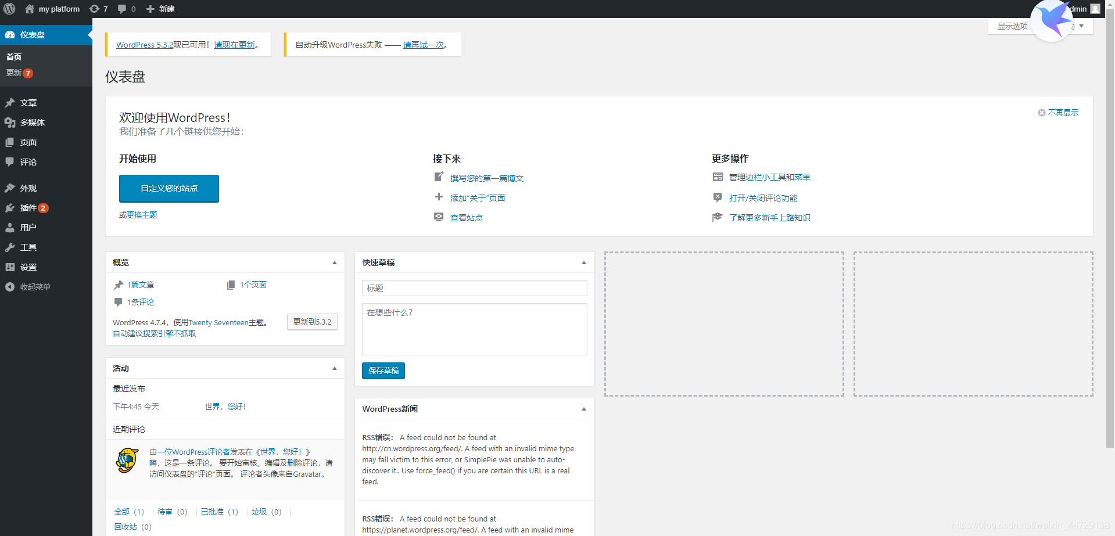This screenshot has height=536, width=1115.
Task: Open the 页面 (pages) menu
Action: (x=46, y=142)
